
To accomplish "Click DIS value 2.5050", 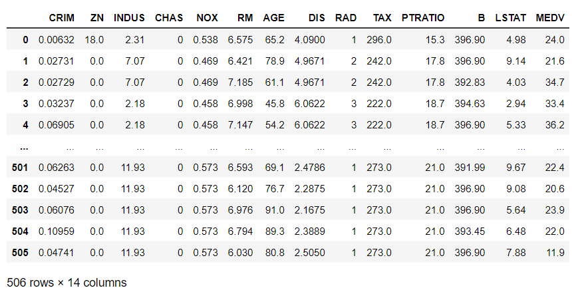I will 310,253.
